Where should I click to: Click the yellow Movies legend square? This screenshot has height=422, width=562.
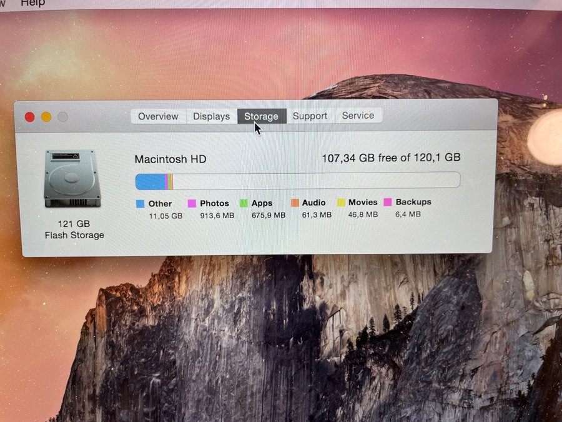[x=341, y=203]
